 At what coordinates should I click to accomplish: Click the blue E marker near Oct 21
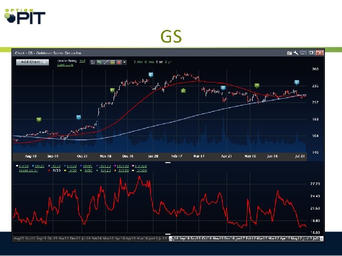[x=79, y=118]
